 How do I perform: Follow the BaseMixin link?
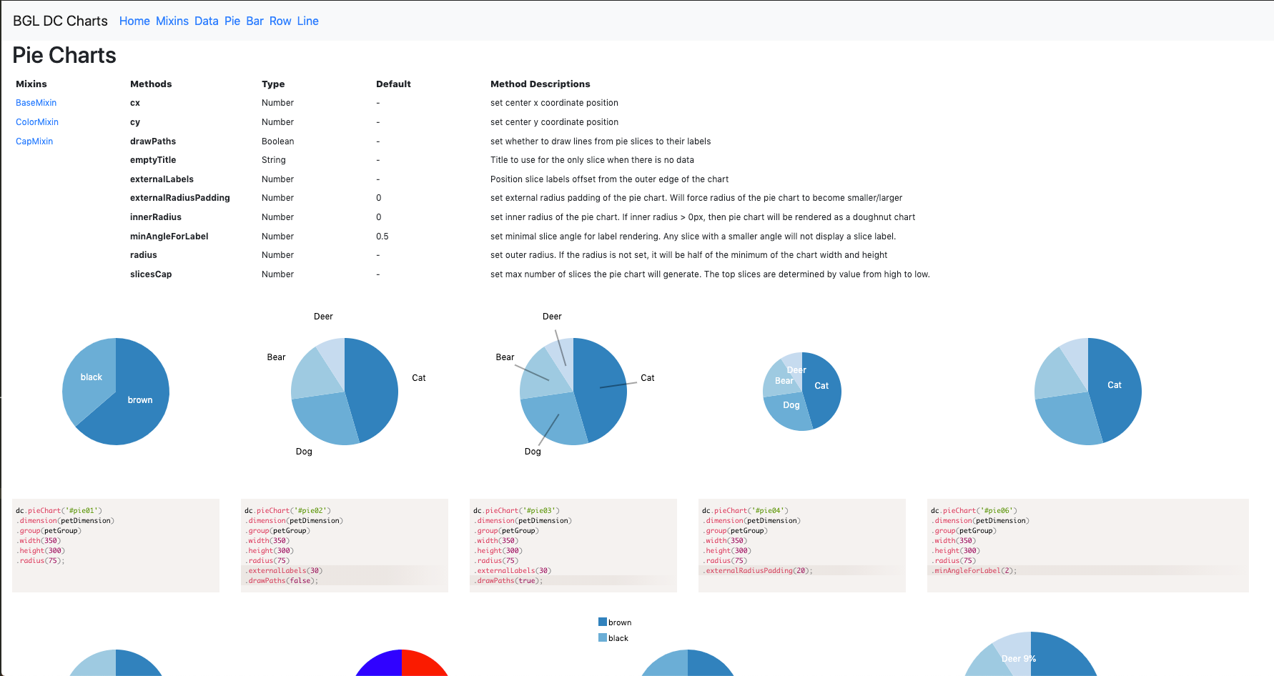coord(36,103)
